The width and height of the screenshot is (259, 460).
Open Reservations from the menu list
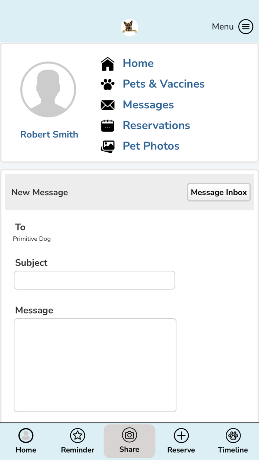(156, 125)
